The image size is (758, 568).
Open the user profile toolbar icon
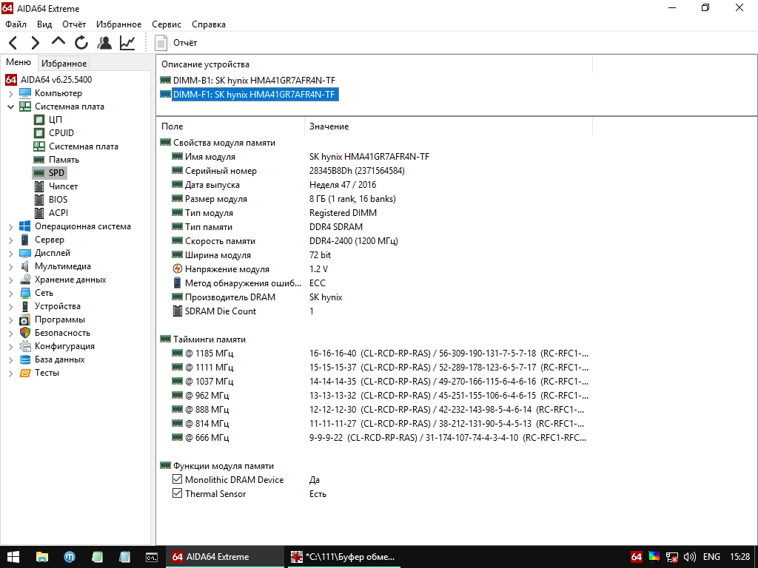pyautogui.click(x=104, y=43)
